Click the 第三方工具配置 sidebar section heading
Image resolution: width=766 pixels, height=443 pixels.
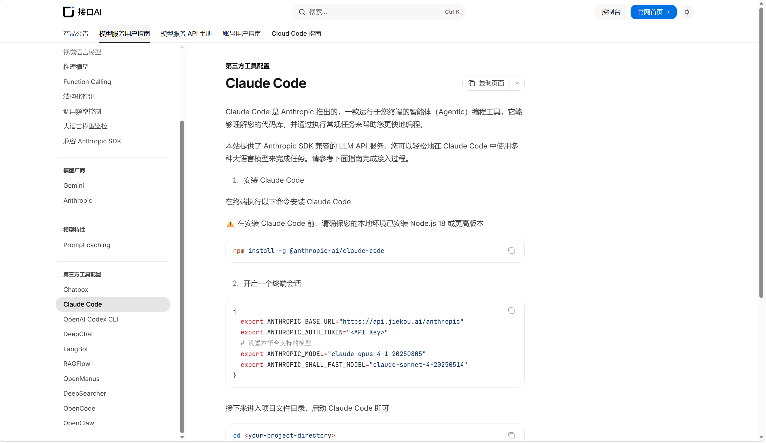pos(82,275)
